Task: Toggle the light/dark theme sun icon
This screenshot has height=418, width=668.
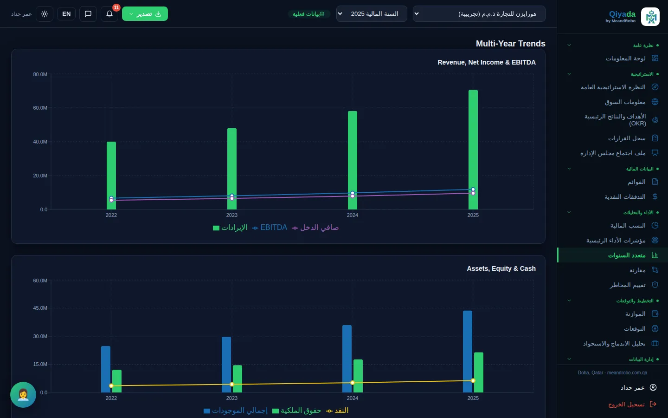Action: (x=45, y=14)
